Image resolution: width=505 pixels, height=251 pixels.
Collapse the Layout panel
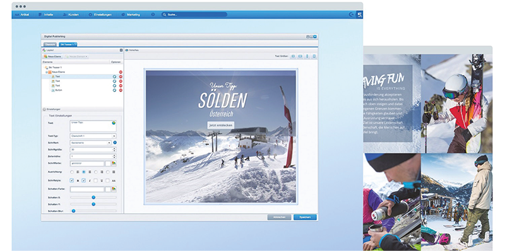121,50
